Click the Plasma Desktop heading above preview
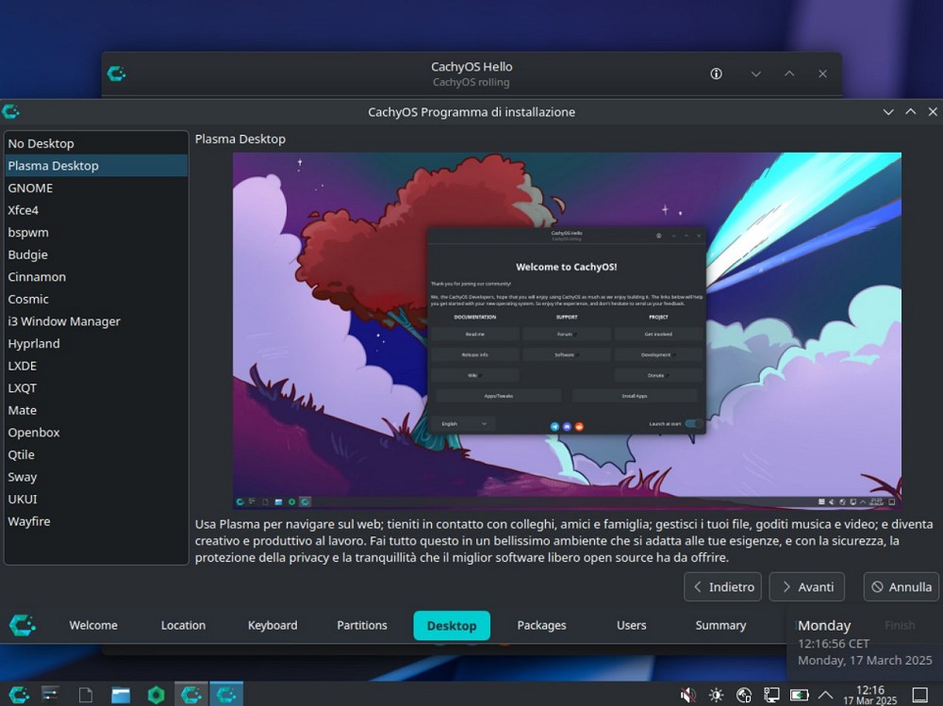943x706 pixels. pos(240,139)
